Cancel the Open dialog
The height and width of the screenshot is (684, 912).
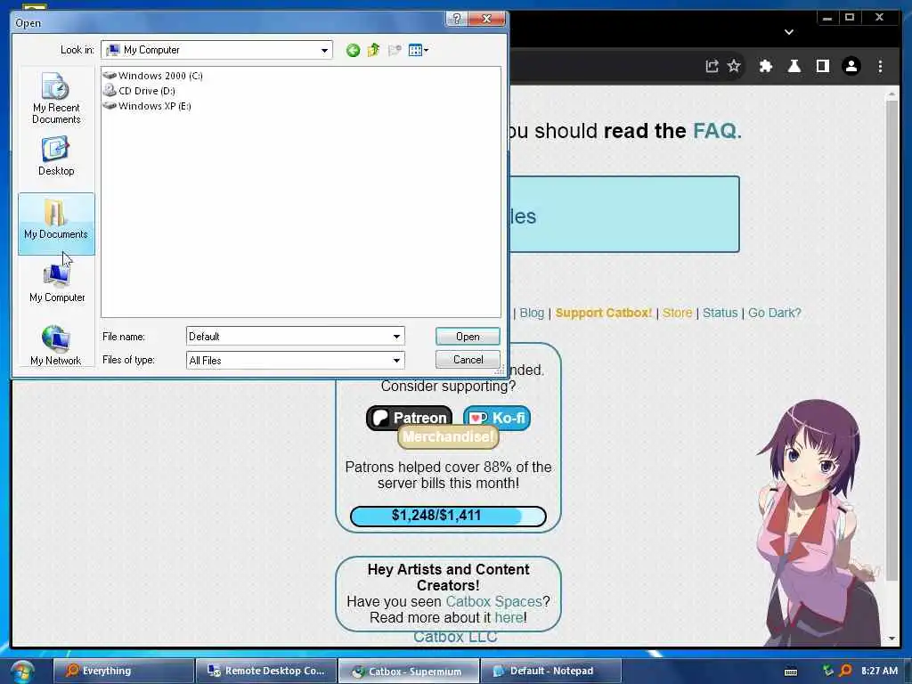click(x=468, y=360)
